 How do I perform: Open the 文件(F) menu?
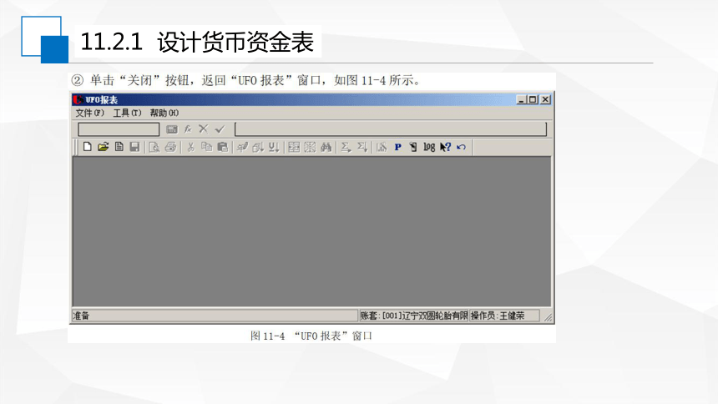coord(90,113)
